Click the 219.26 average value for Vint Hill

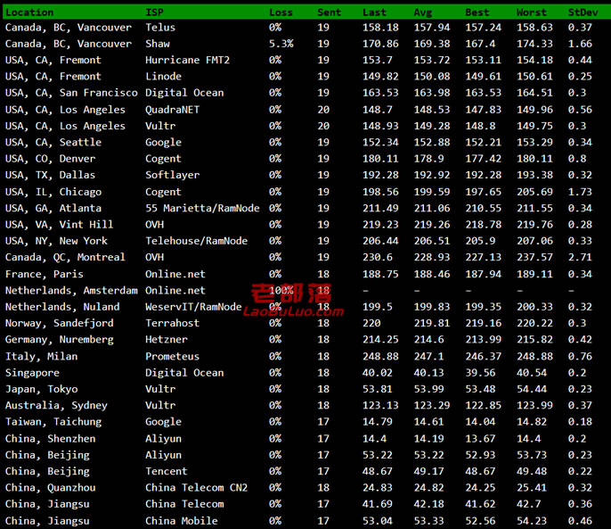coord(432,225)
